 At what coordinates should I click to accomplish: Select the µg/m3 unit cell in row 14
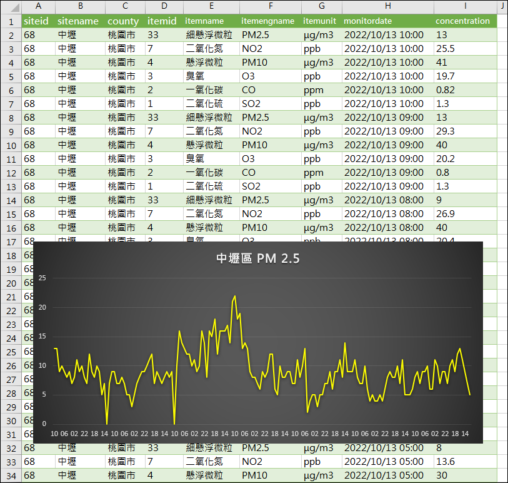(322, 200)
